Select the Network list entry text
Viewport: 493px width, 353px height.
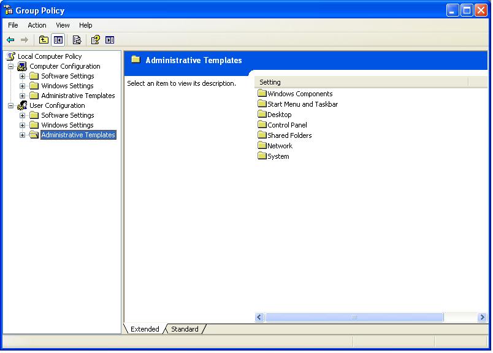click(x=280, y=146)
